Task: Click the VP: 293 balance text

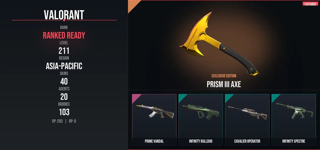Action: [x=57, y=121]
